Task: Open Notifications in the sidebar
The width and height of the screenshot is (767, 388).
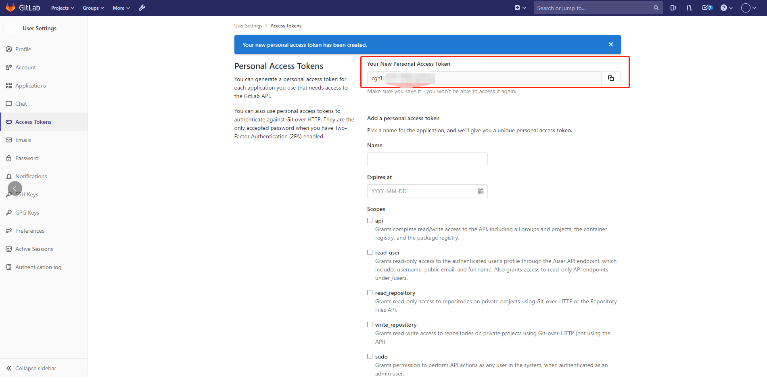Action: pyautogui.click(x=44, y=176)
